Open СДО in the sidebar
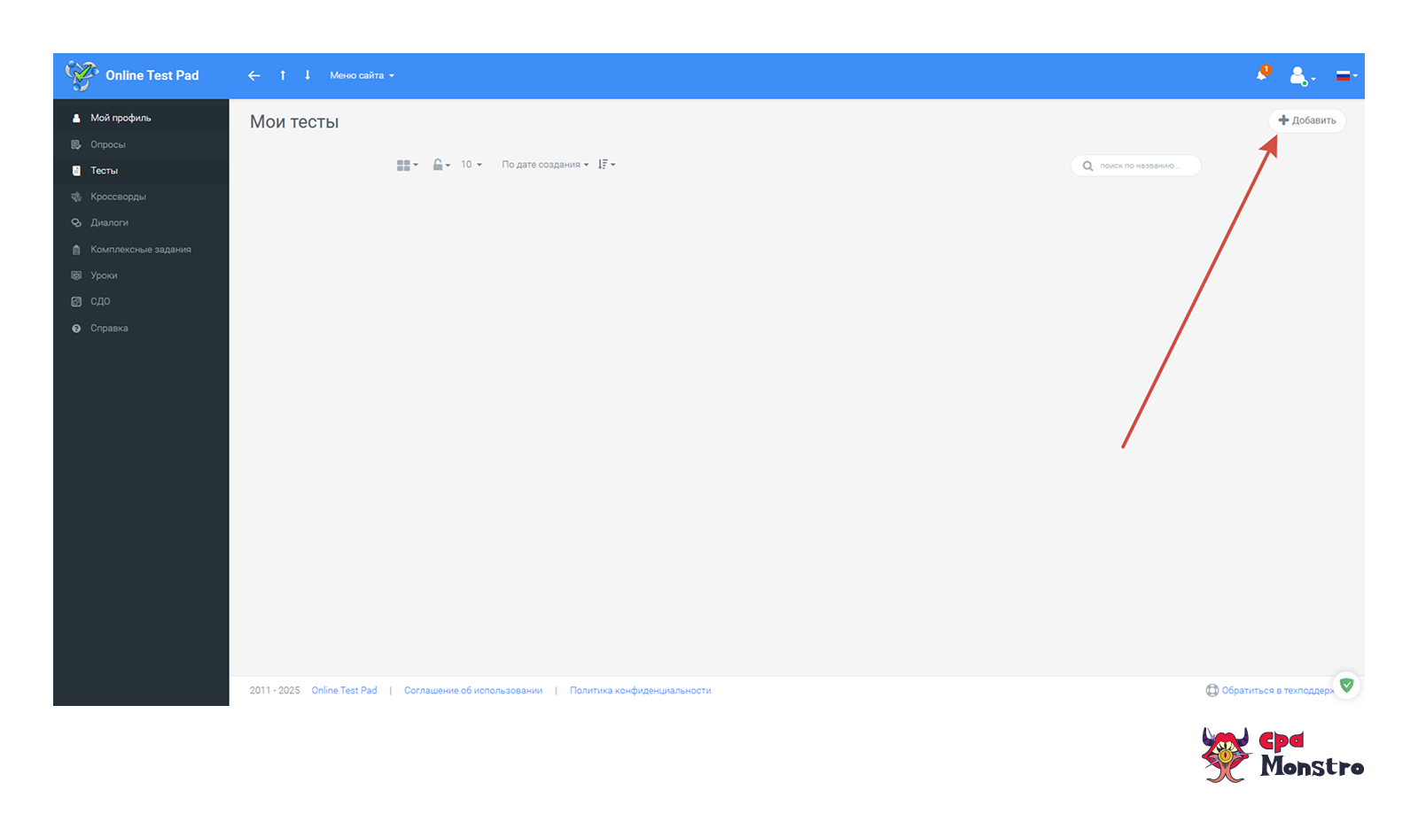 tap(141, 301)
